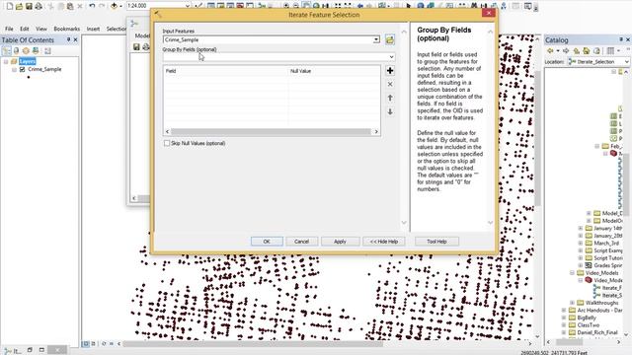Click the hammer icon in the dialog title bar
This screenshot has height=355, width=632.
(x=158, y=14)
